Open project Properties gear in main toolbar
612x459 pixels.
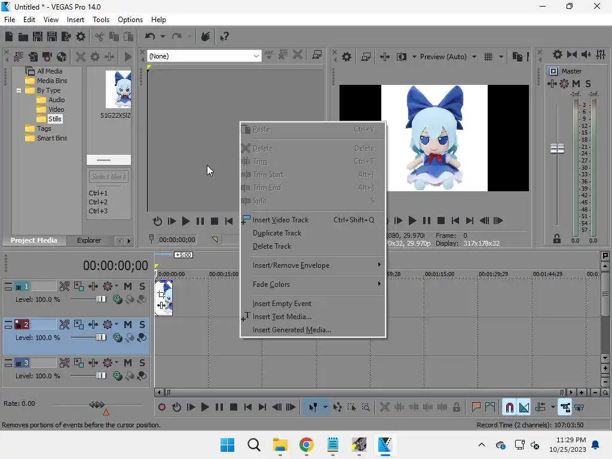(x=81, y=36)
